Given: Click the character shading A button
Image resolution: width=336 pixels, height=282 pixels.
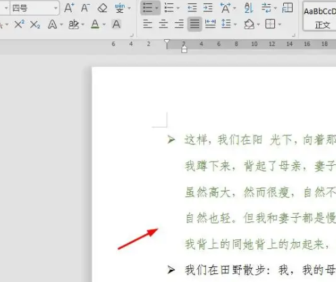Looking at the screenshot, I should (x=117, y=24).
